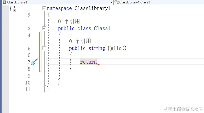Open the ClassLibrary1.Class1 type dropdown
Image resolution: width=204 pixels, height=113 pixels.
click(x=159, y=2)
